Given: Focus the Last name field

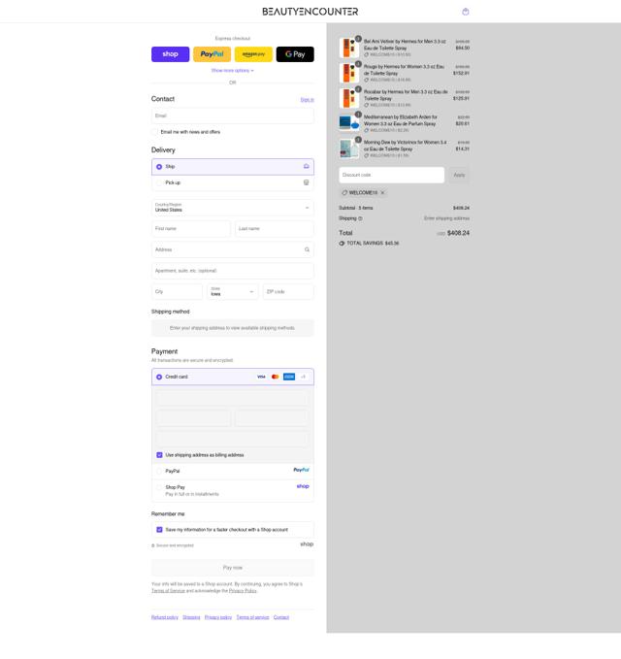Looking at the screenshot, I should click(x=275, y=229).
